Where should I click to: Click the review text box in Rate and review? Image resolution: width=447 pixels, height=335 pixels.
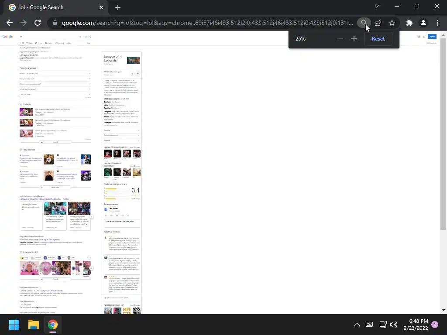[x=122, y=223]
